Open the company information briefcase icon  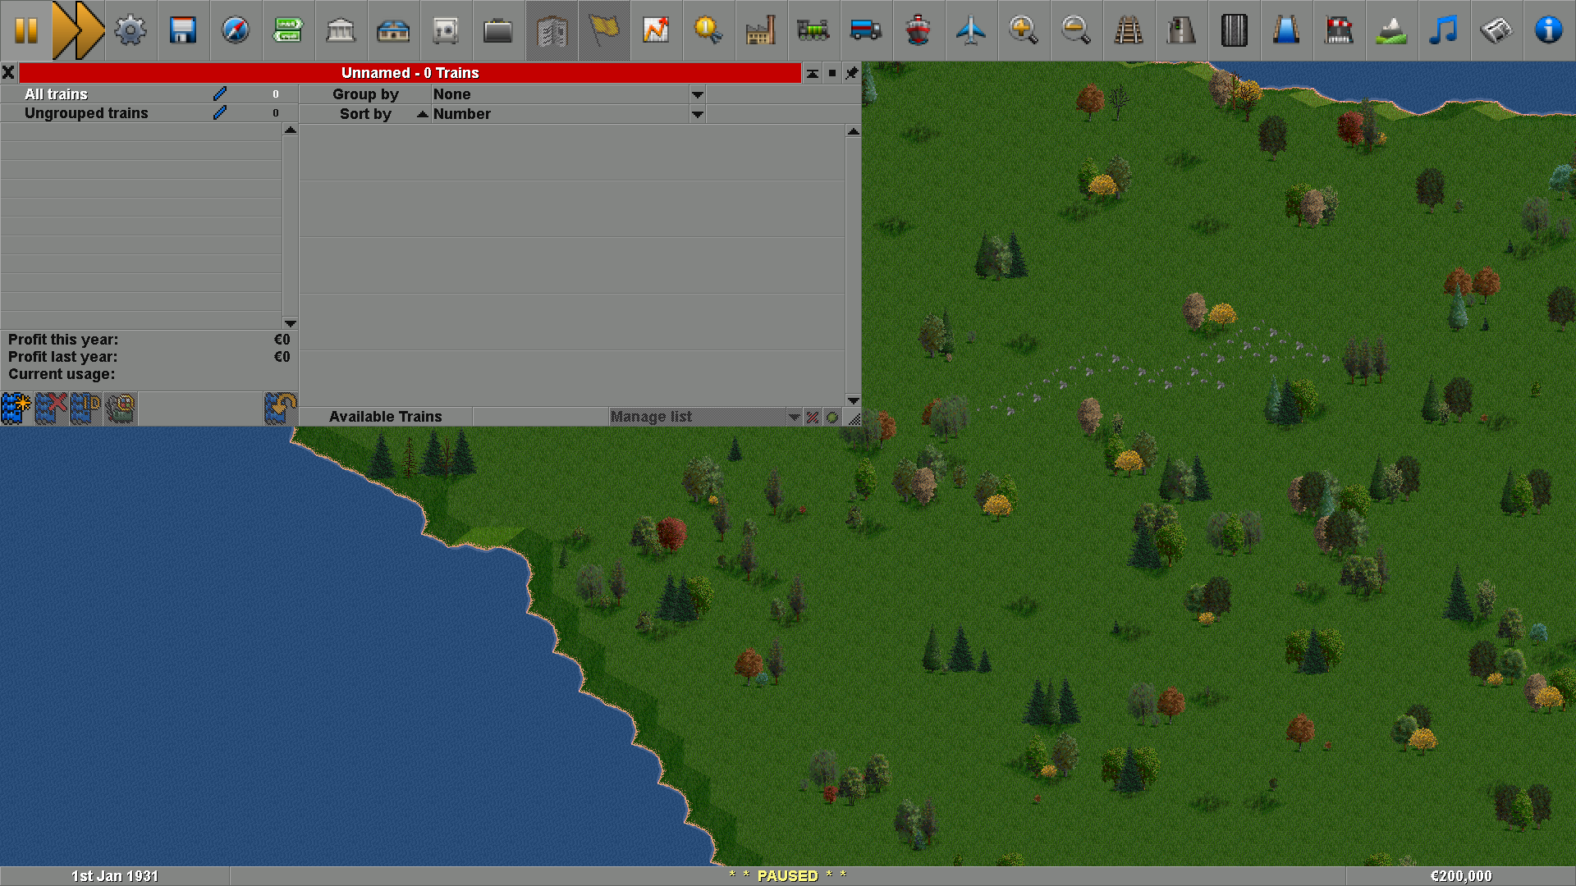tap(499, 30)
